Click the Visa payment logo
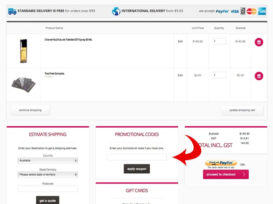Viewport: 273px width, 204px height. click(234, 11)
